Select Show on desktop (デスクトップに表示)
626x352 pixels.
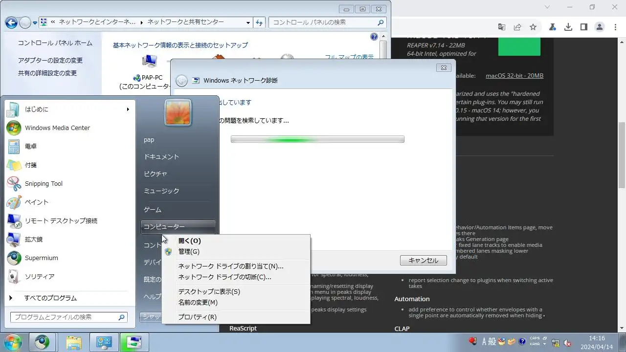[236, 291]
